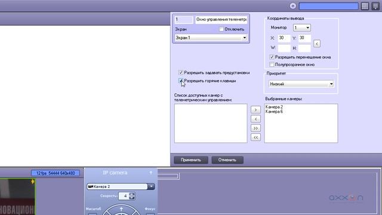Image resolution: width=382 pixels, height=215 pixels.
Task: Toggle the 'Отключить' checkbox
Action: coord(221,29)
